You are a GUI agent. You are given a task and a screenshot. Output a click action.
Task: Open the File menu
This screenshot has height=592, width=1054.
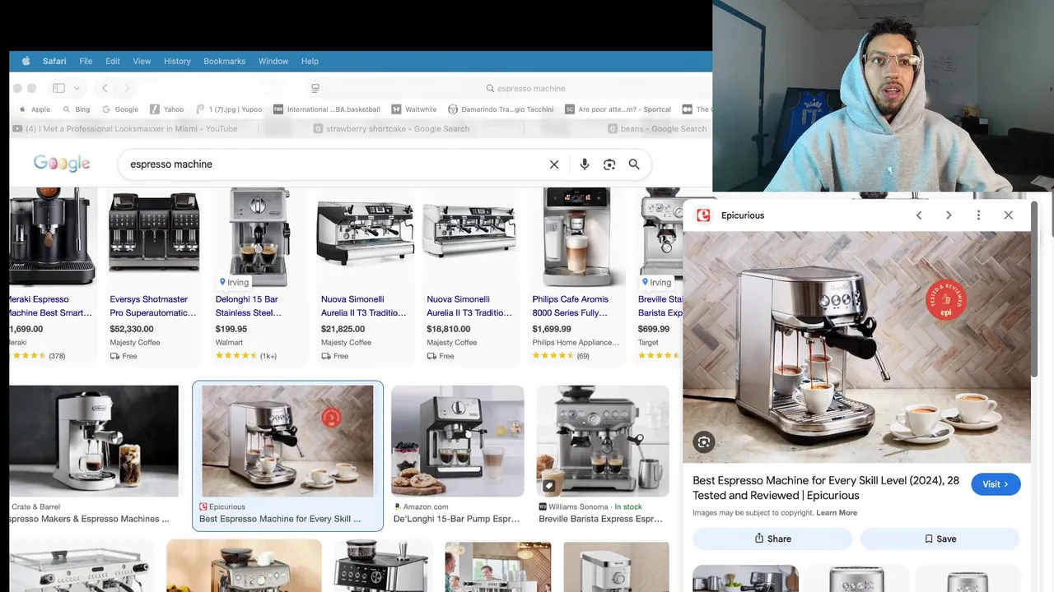click(x=86, y=61)
